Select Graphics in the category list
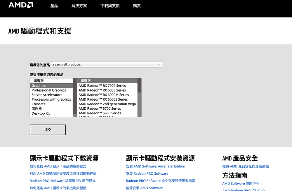The image size is (292, 191). click(x=51, y=86)
